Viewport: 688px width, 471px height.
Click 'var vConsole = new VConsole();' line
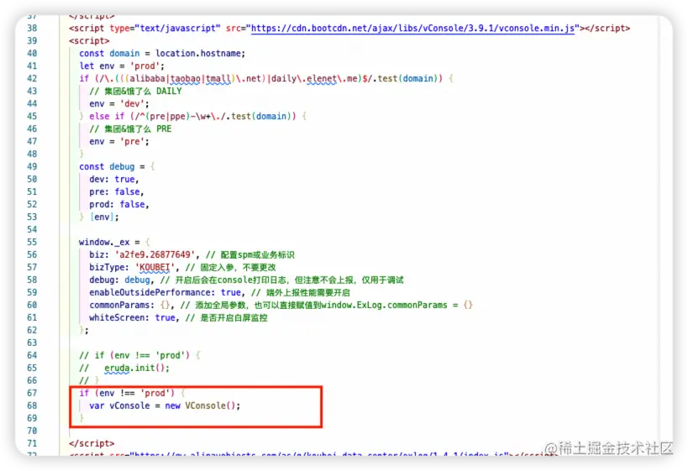coord(165,406)
